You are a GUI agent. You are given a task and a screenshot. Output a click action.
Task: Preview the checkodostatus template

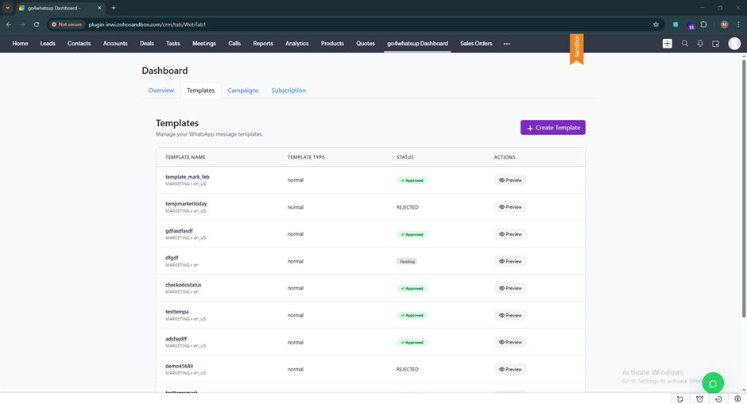coord(510,288)
